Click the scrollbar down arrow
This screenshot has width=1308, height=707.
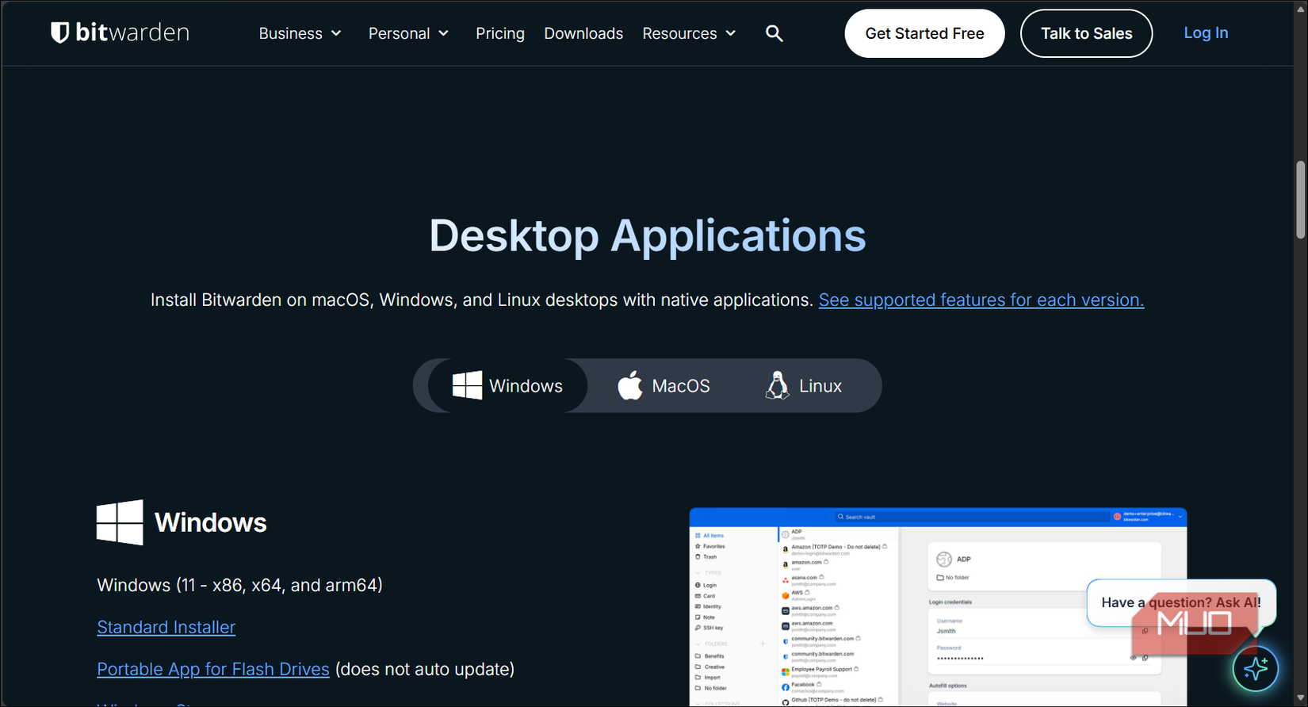pos(1300,698)
